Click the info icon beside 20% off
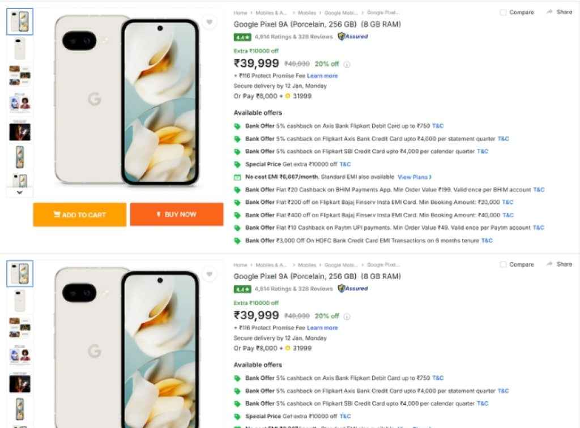Image resolution: width=580 pixels, height=428 pixels. [x=346, y=64]
